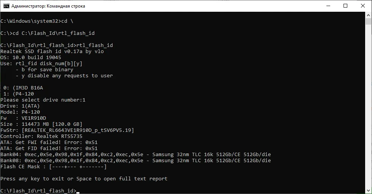
Task: Click the FwStr REALTEK_RL6643 text line
Action: (67, 130)
